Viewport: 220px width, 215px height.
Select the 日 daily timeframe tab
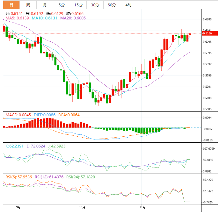pos(11,5)
